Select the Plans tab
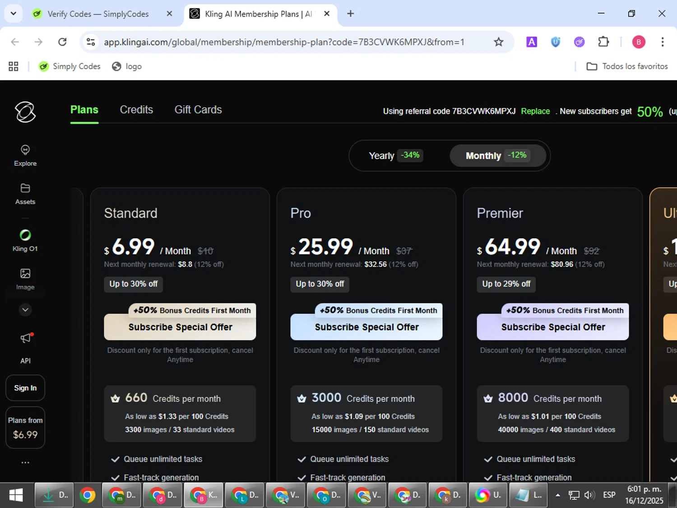Screen dimensions: 677x508 coord(84,110)
